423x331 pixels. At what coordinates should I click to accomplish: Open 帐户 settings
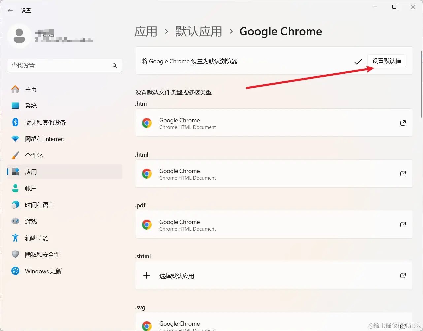[65, 188]
